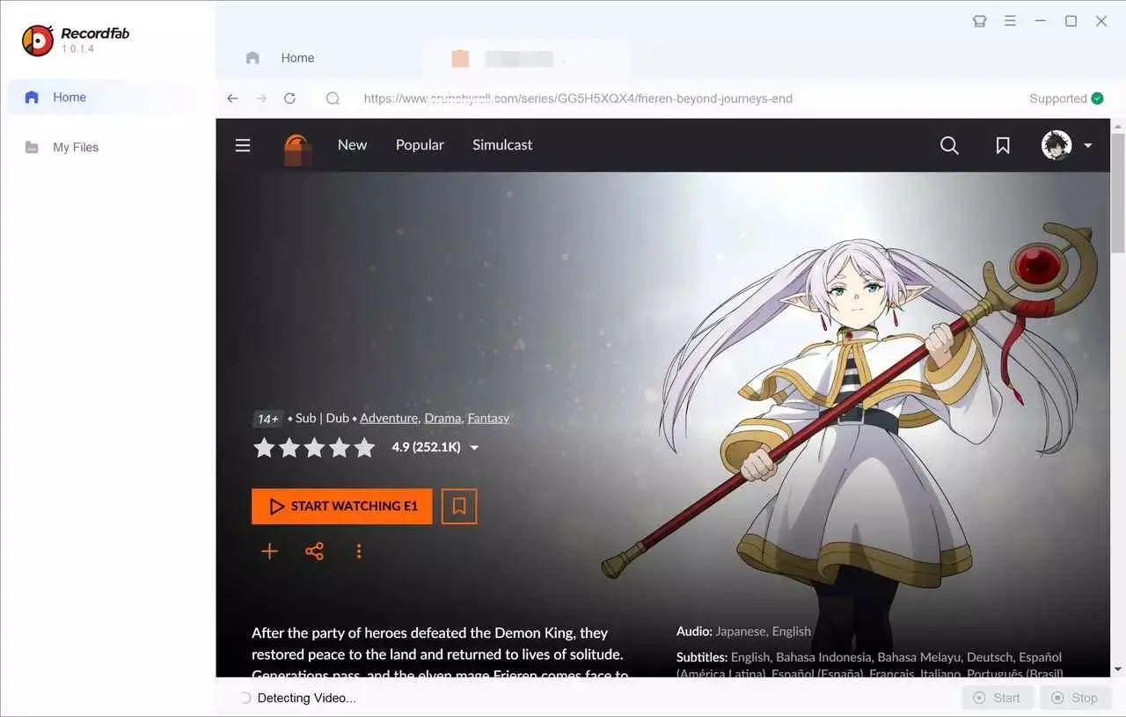Go forward with the right arrow
The width and height of the screenshot is (1126, 717).
tap(260, 99)
